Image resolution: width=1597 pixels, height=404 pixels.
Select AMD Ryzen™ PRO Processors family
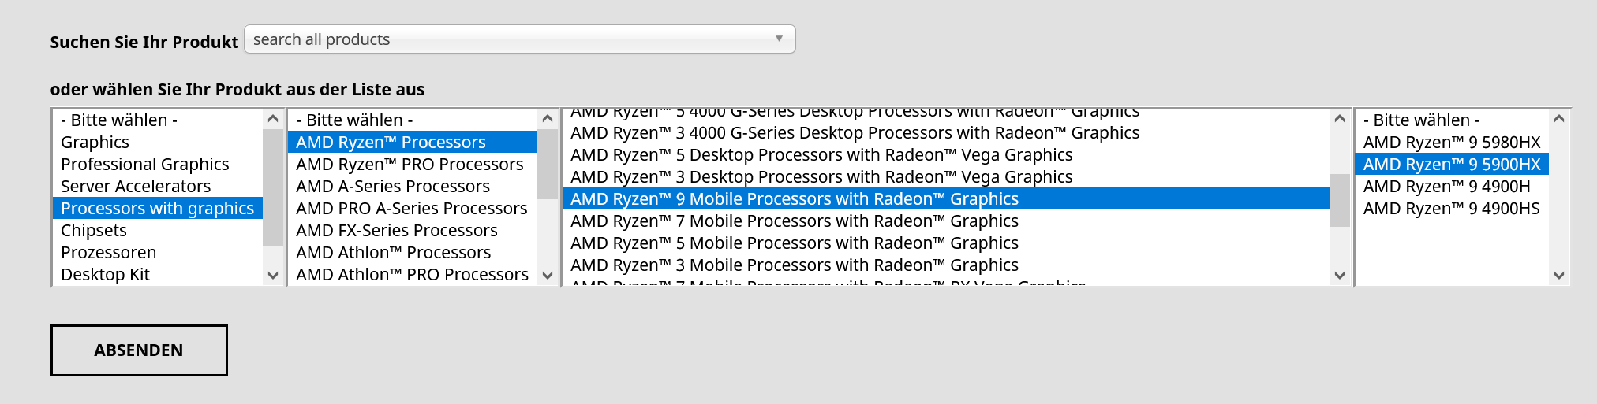[413, 164]
